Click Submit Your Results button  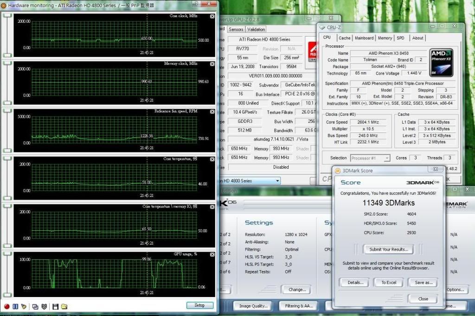[388, 249]
